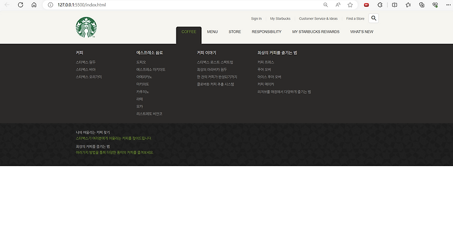Reload the page with the browser refresh icon
Viewport: 453px width, 235px height.
[x=21, y=5]
